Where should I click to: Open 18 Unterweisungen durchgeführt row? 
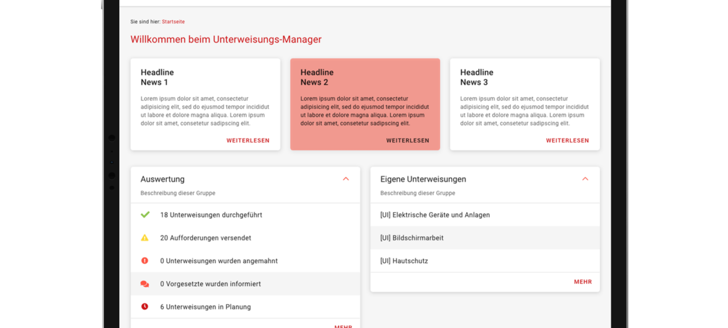[x=246, y=215]
